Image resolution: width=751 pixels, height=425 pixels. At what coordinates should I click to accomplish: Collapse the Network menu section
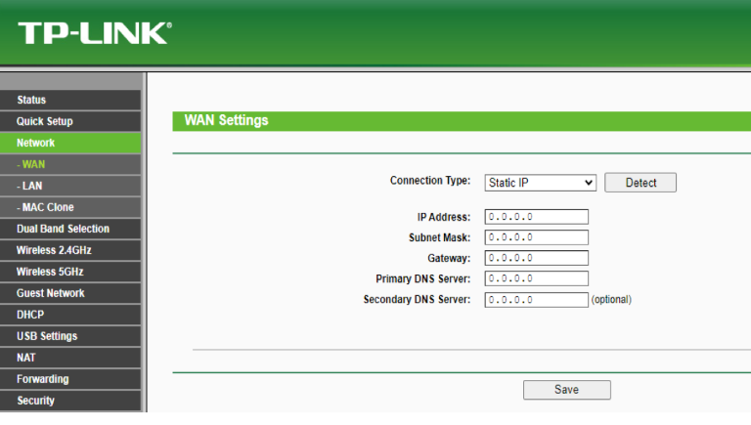point(70,143)
